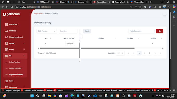
Task: Focus the Search input field
Action: point(68,31)
